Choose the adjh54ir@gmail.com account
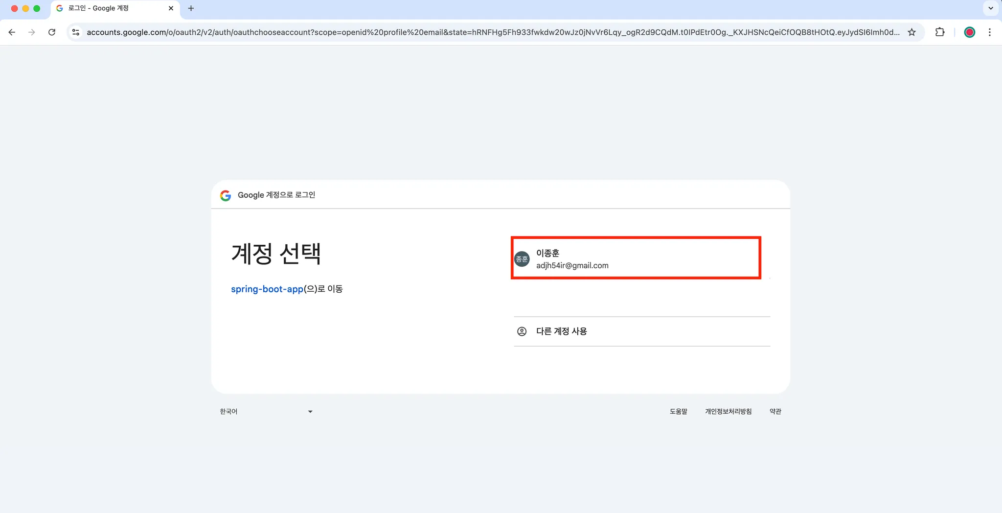Viewport: 1002px width, 513px height. (x=642, y=258)
